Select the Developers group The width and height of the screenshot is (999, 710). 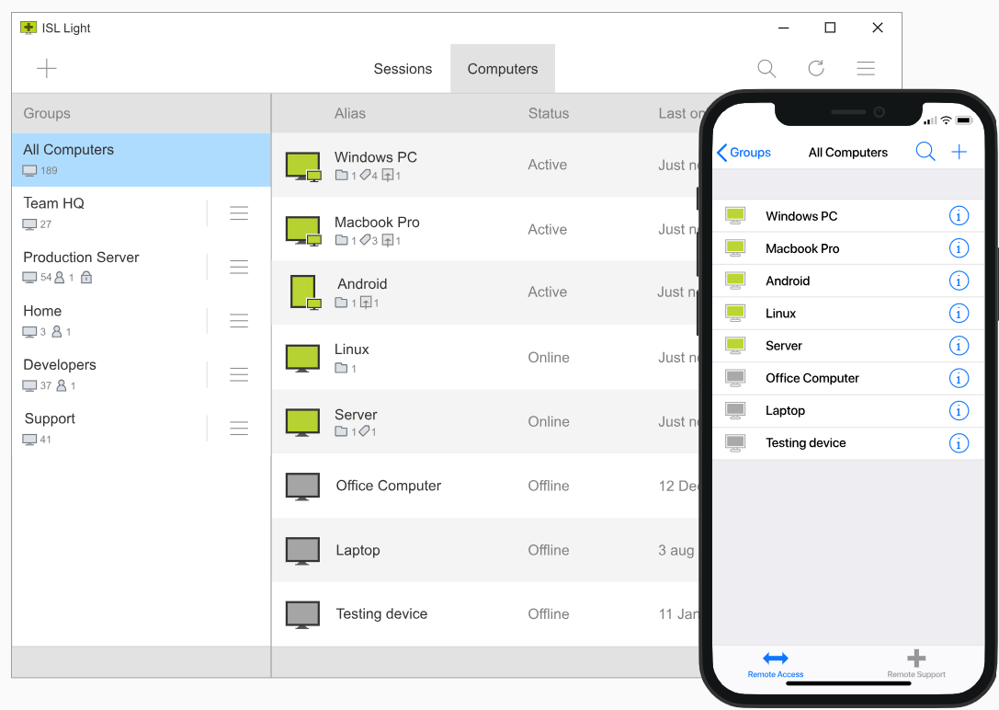click(142, 374)
